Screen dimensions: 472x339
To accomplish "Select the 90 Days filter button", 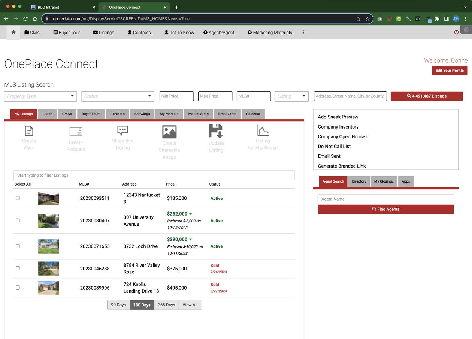I will tap(118, 305).
